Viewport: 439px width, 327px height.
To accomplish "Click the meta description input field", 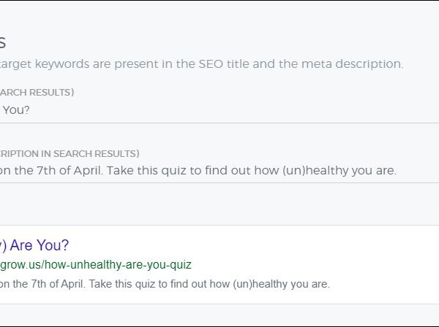I will pyautogui.click(x=219, y=171).
